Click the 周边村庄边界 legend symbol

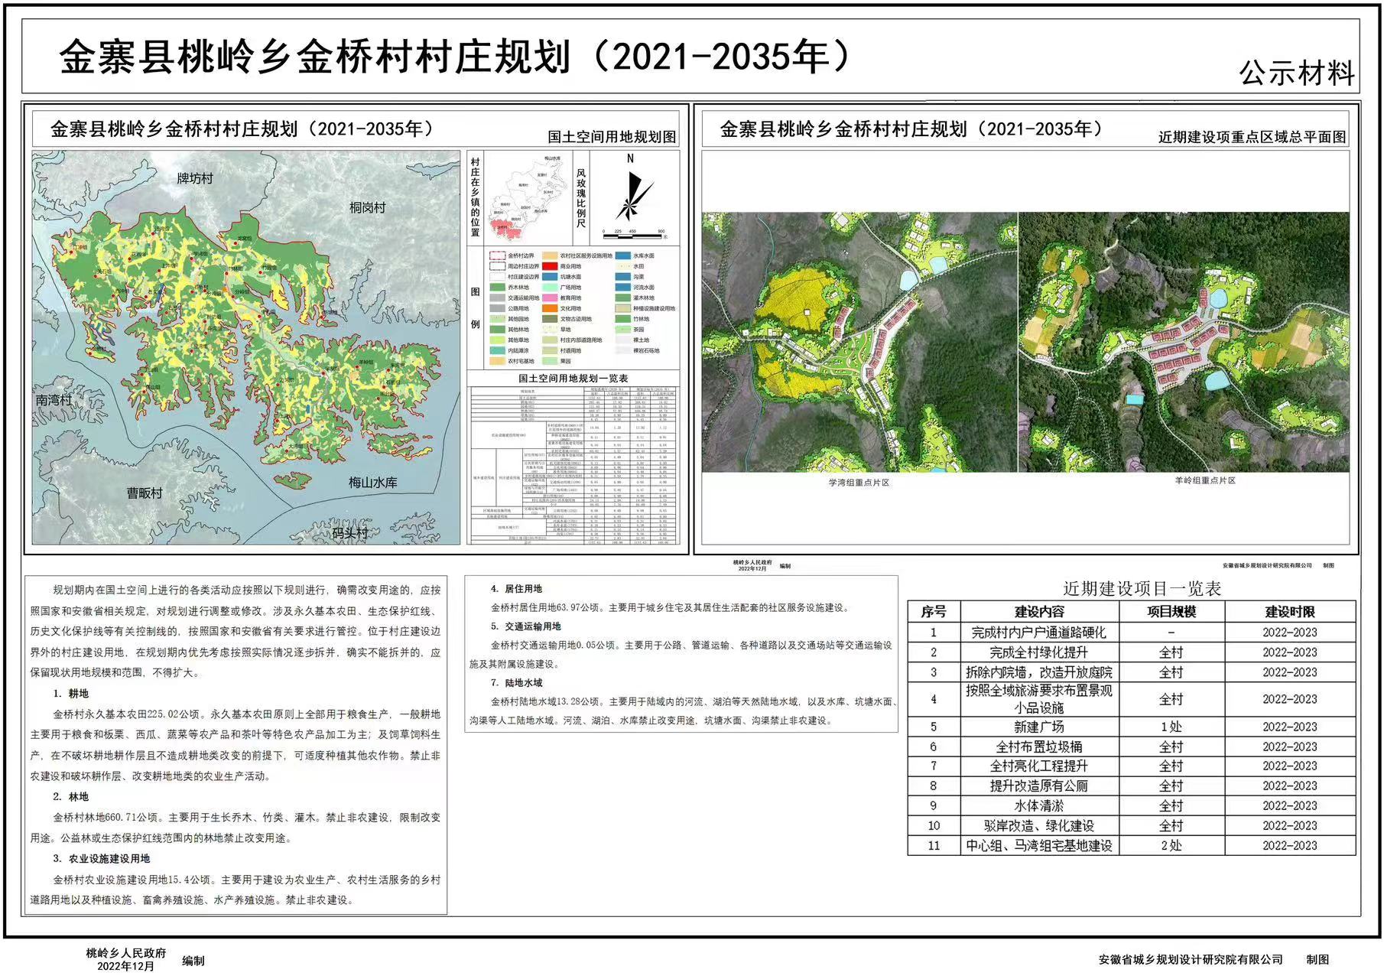[x=497, y=266]
